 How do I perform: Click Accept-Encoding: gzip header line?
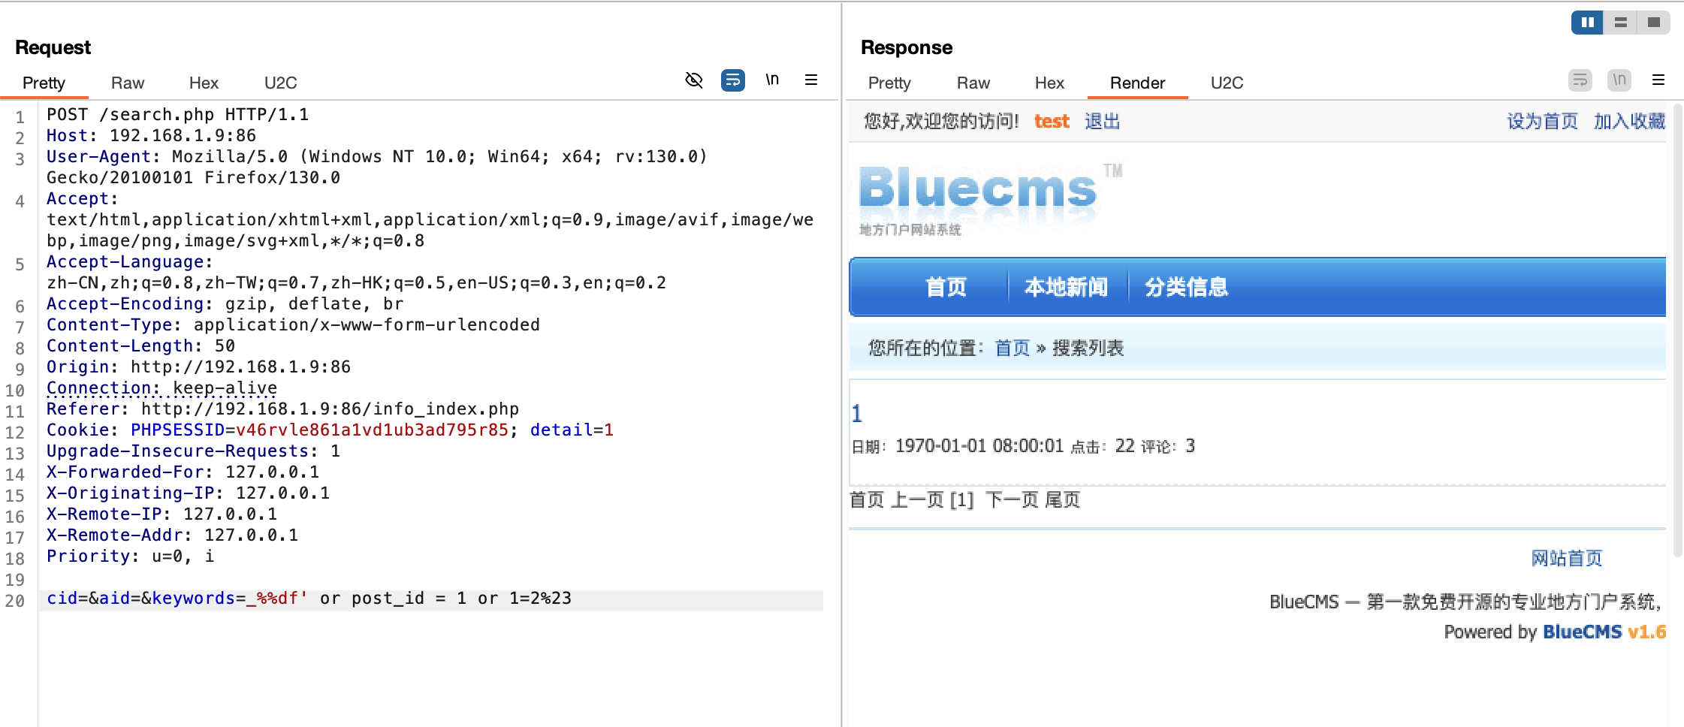225,304
